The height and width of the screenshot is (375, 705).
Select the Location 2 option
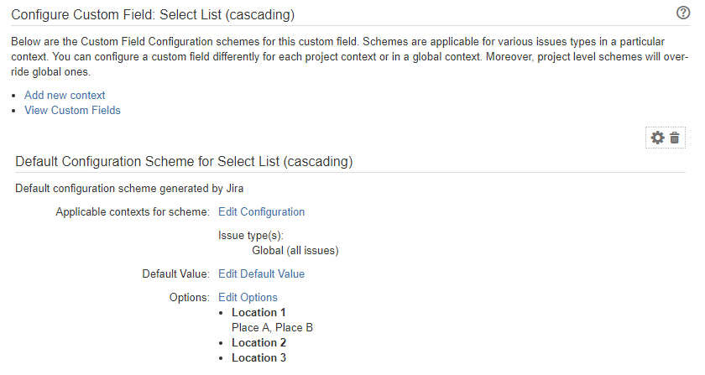coord(258,342)
